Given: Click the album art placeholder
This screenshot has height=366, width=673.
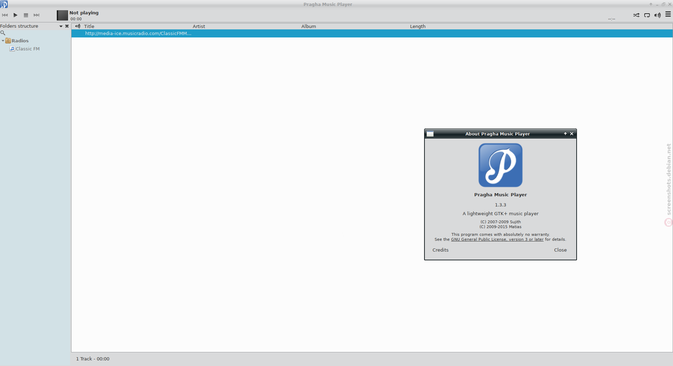Looking at the screenshot, I should click(62, 15).
